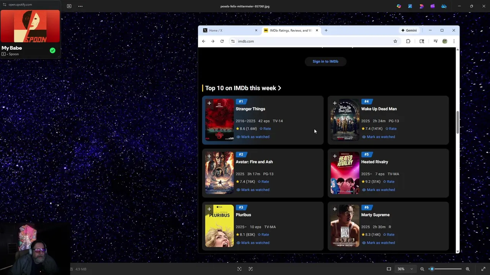Open Copilot icon in Photos title bar

click(399, 6)
